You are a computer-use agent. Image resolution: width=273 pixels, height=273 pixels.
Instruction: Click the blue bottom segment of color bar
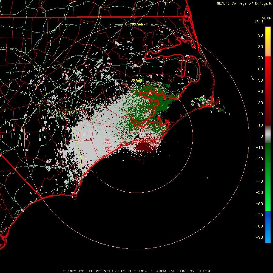[268, 227]
